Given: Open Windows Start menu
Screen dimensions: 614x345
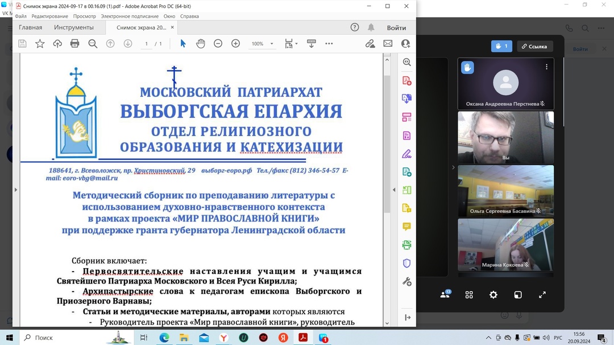Looking at the screenshot, I should [x=10, y=338].
